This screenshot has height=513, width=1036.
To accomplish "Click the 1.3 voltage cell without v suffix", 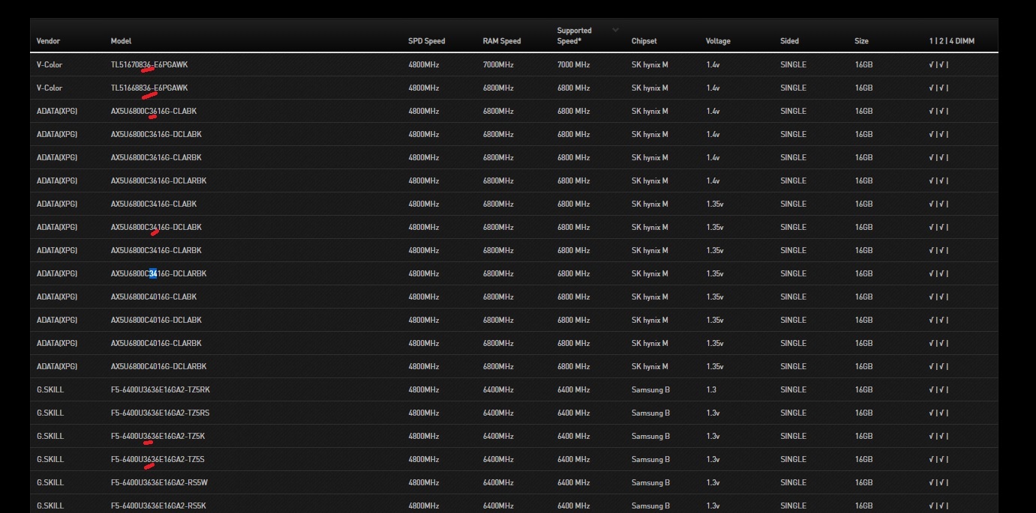I will 711,390.
